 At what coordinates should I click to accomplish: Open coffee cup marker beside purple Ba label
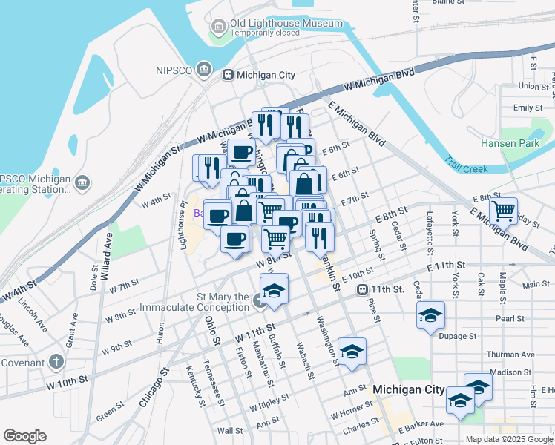tap(217, 217)
